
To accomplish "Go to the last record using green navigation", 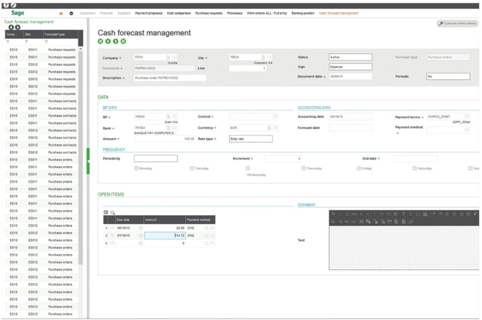I will (124, 41).
